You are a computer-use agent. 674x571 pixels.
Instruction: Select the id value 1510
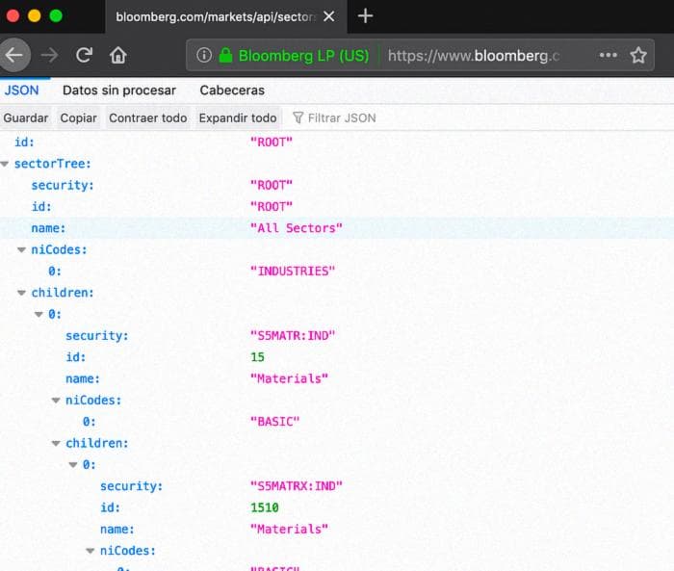[x=265, y=507]
